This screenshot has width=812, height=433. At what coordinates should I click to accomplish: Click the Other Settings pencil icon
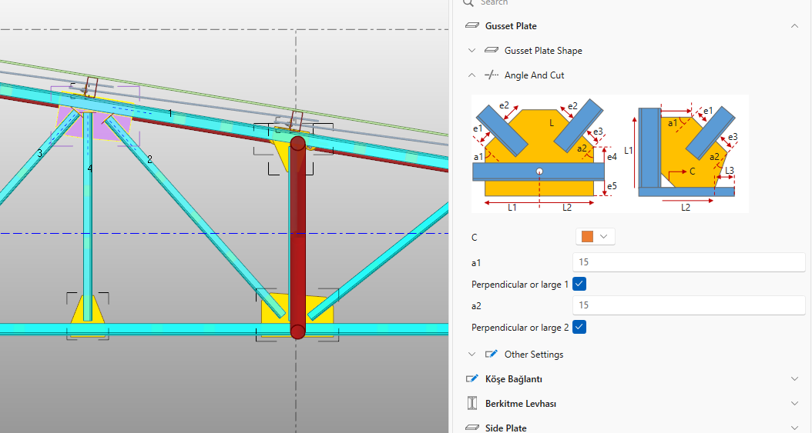(492, 355)
